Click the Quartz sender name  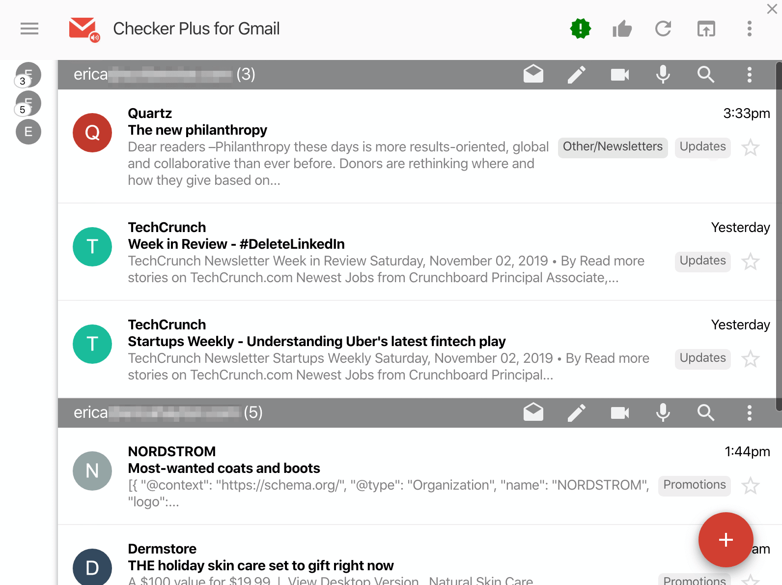click(150, 114)
